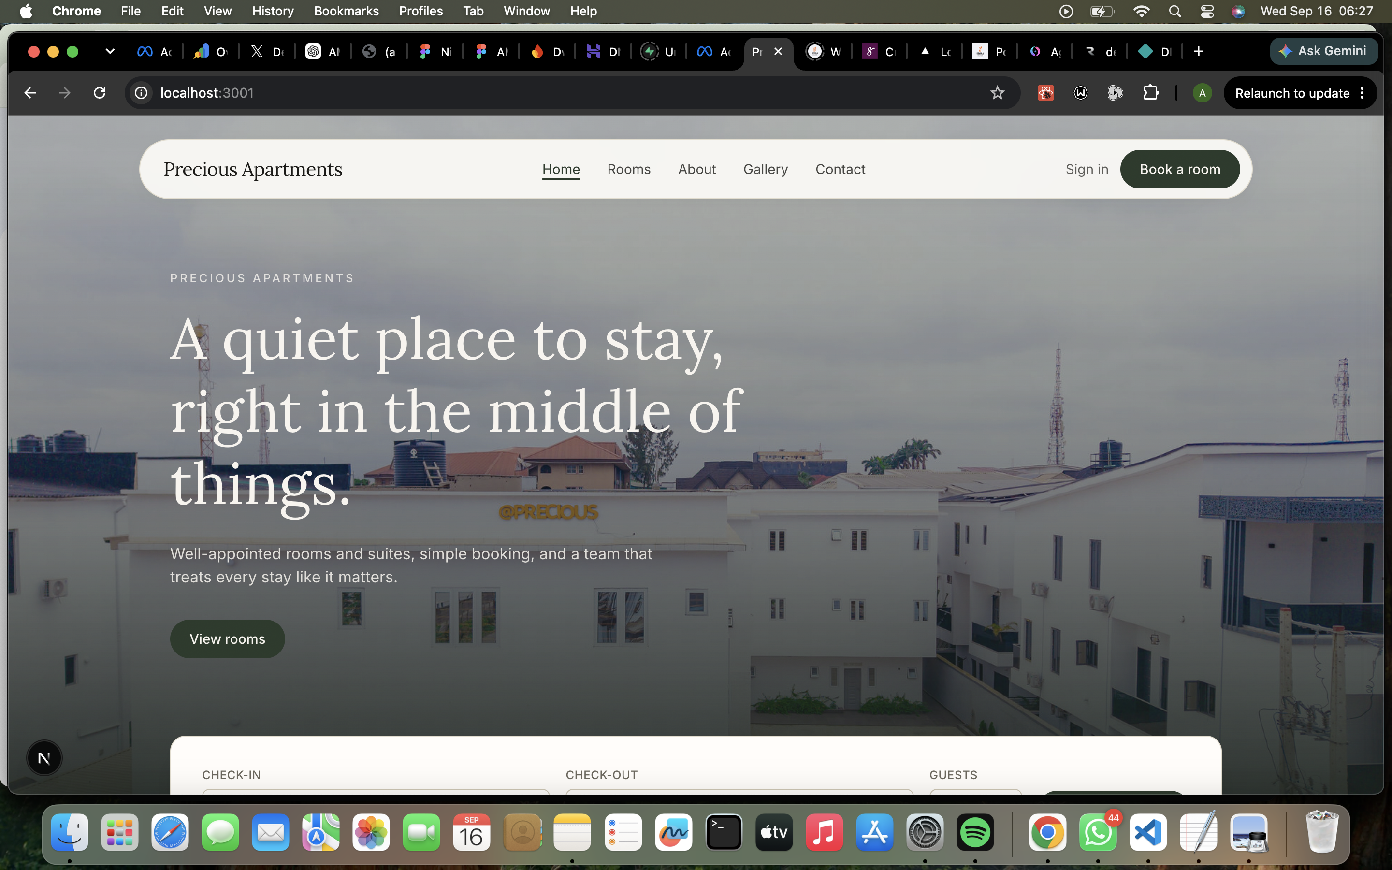Image resolution: width=1392 pixels, height=870 pixels.
Task: Open the Calendar app from the Dock
Action: pos(472,832)
